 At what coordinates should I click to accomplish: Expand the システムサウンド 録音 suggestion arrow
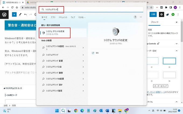(83, 73)
